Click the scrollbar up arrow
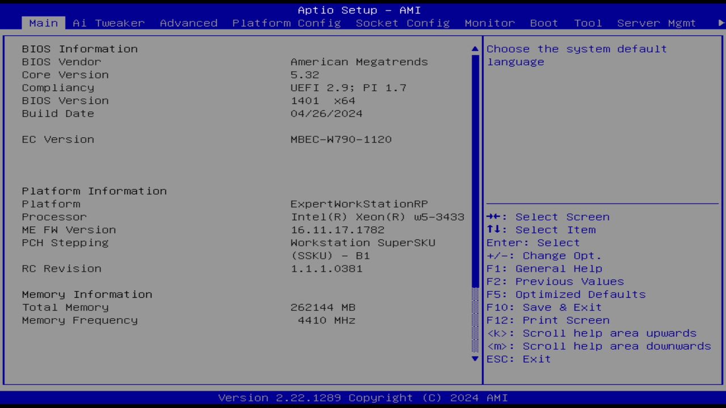This screenshot has width=726, height=408. pos(475,49)
